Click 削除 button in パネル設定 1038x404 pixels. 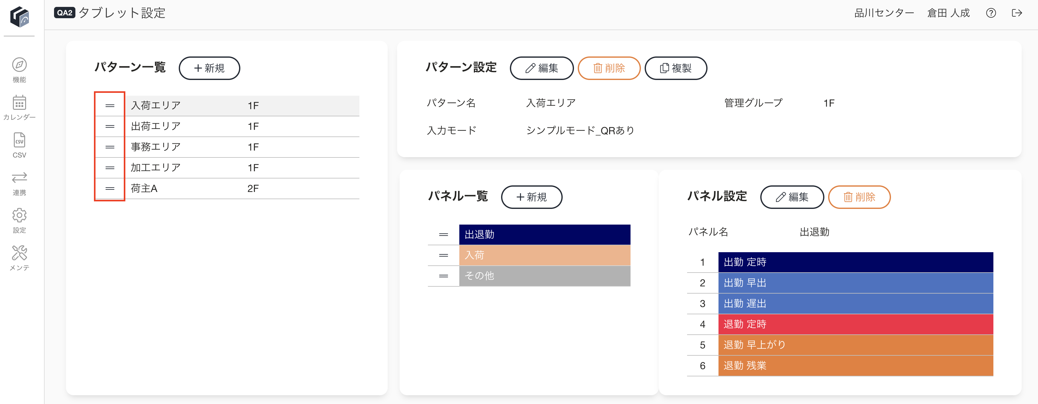point(859,197)
